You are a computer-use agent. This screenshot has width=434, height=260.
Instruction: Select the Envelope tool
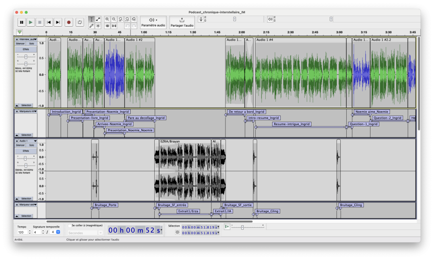(98, 19)
